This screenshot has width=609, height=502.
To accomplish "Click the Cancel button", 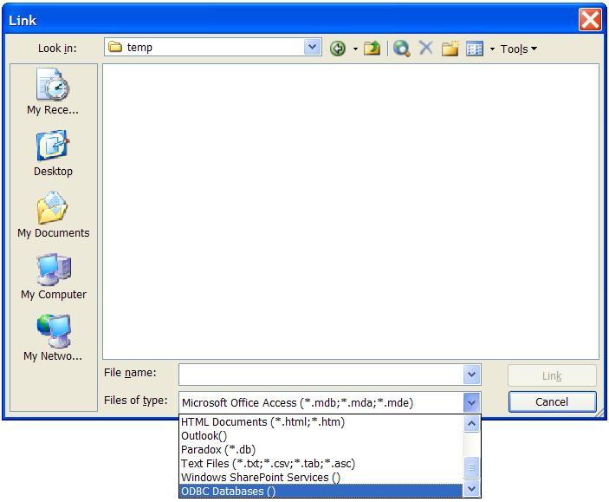I will click(552, 401).
